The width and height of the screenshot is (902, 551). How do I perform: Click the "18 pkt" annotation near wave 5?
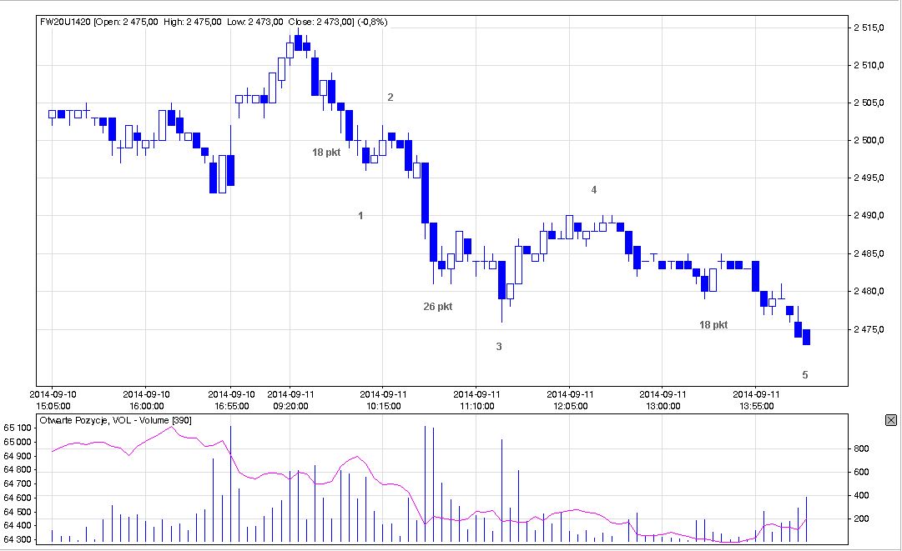pos(713,325)
